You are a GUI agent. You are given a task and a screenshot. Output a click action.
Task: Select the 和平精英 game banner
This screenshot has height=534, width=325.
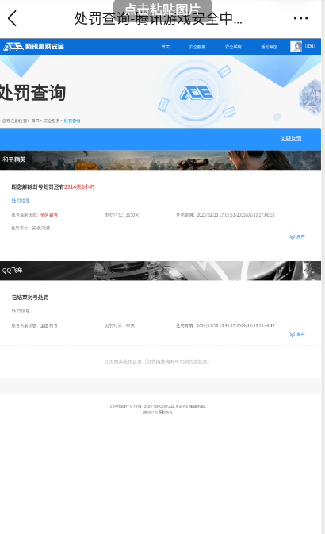click(x=160, y=160)
